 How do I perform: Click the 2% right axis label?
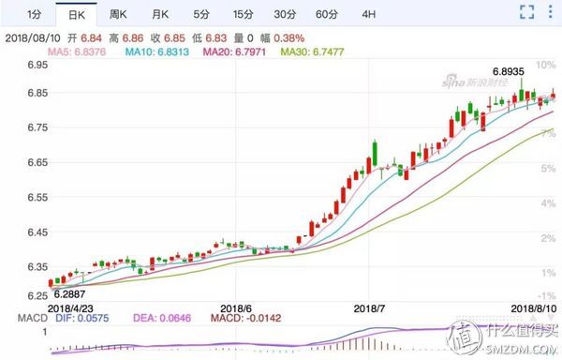pos(548,238)
